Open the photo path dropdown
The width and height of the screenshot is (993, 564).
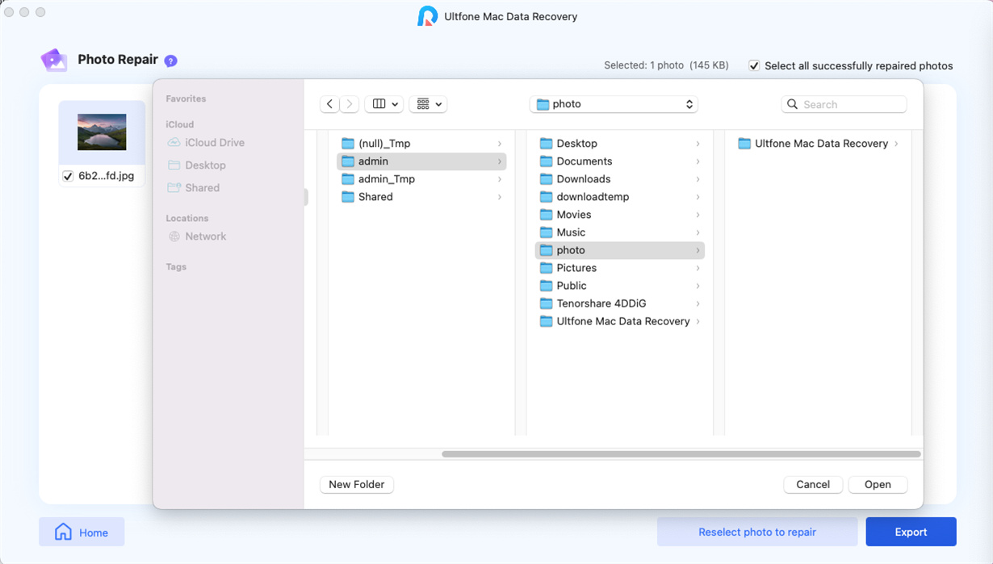pyautogui.click(x=614, y=104)
